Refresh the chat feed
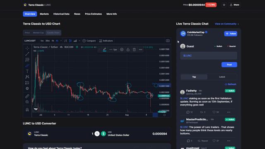 [x=231, y=84]
